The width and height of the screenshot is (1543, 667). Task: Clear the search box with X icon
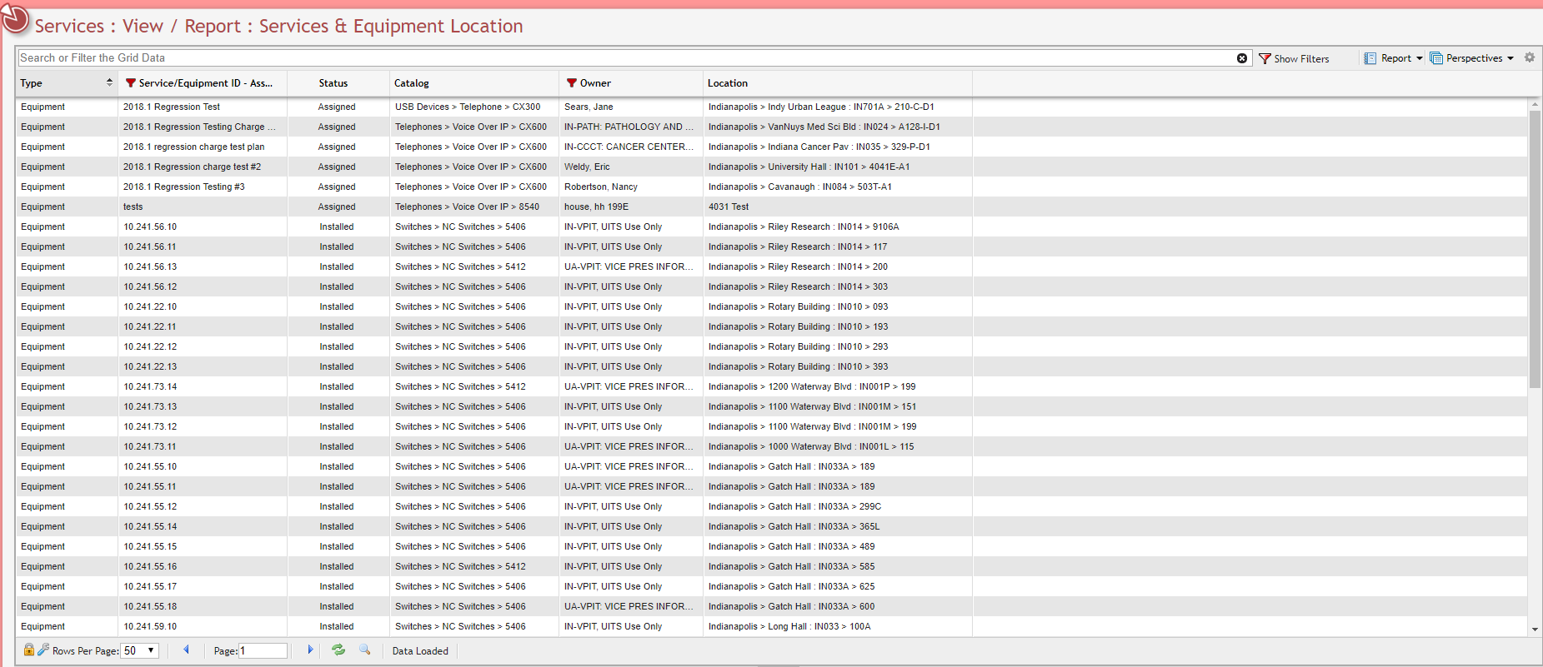1242,58
